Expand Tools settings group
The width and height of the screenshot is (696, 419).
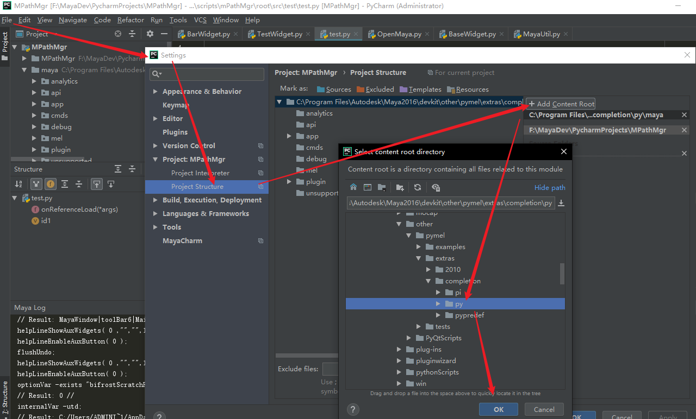[x=155, y=227]
